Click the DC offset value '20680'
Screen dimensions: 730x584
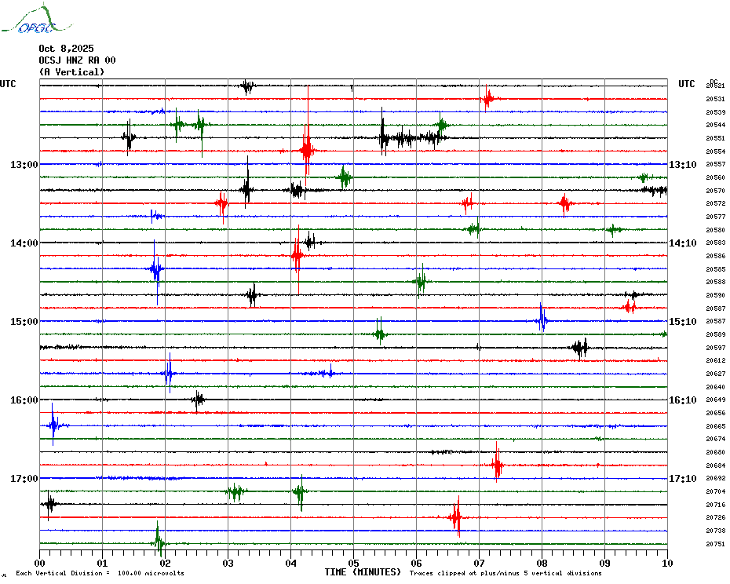pyautogui.click(x=716, y=452)
